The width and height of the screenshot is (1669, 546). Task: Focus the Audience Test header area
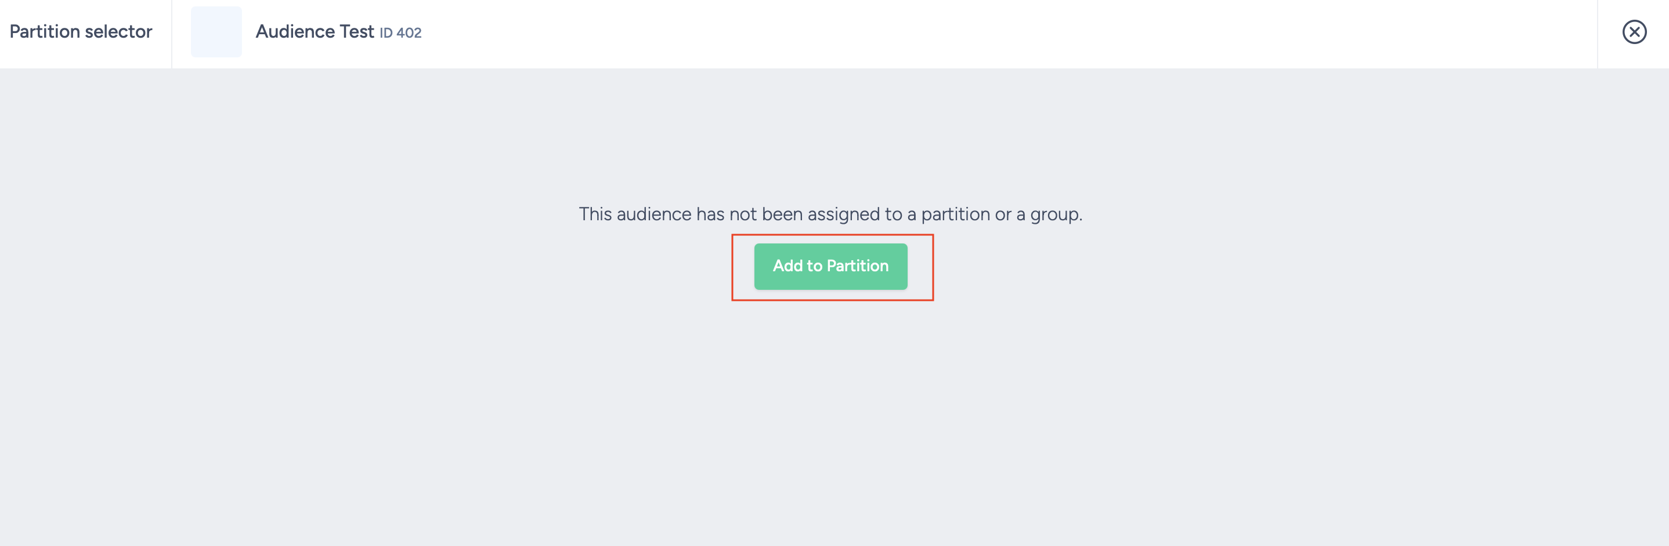[x=316, y=32]
